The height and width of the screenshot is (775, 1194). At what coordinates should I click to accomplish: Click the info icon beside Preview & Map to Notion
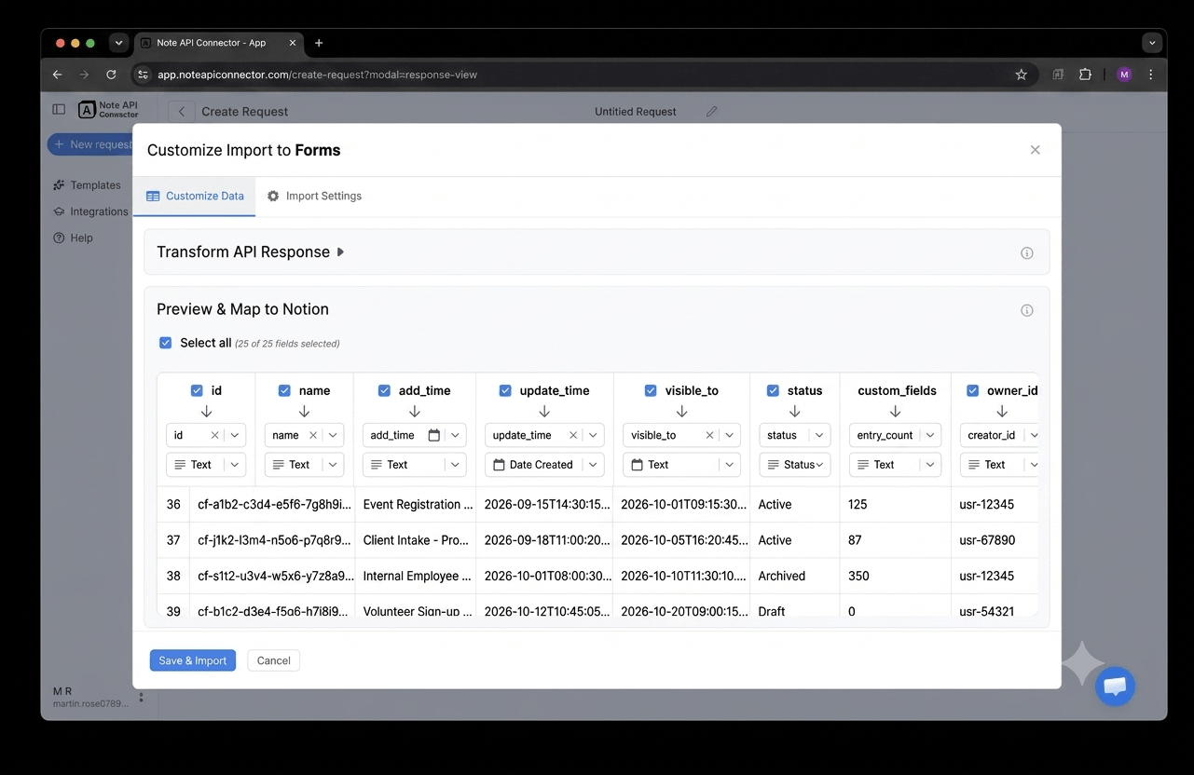(1027, 310)
